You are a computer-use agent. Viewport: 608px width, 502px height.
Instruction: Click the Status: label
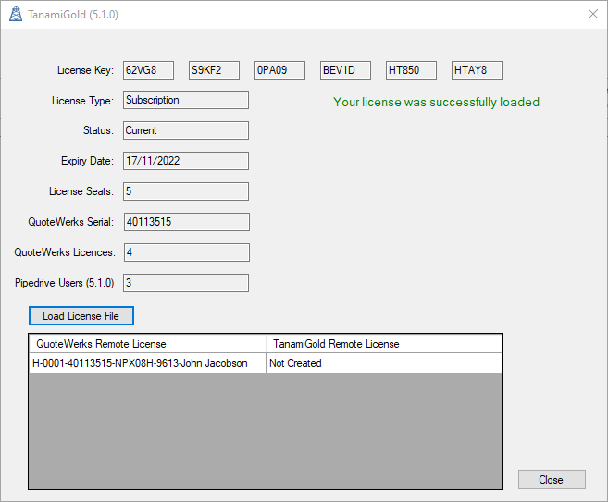tap(98, 130)
